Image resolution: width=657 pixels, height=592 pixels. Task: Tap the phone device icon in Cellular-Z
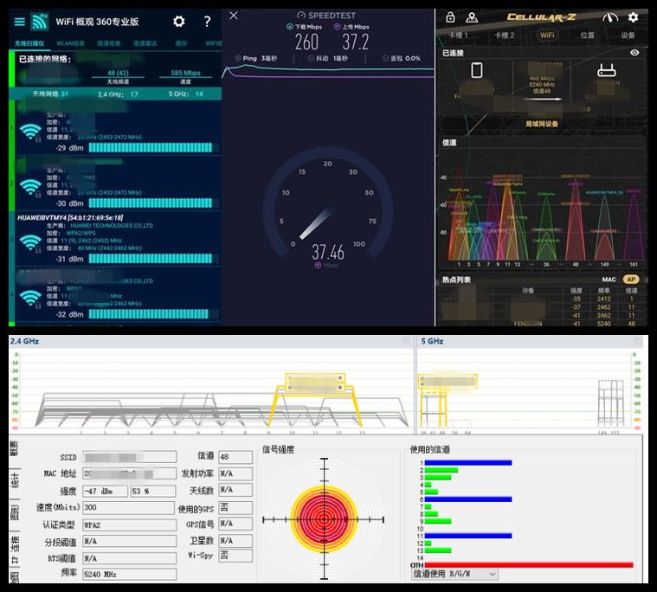pyautogui.click(x=477, y=70)
